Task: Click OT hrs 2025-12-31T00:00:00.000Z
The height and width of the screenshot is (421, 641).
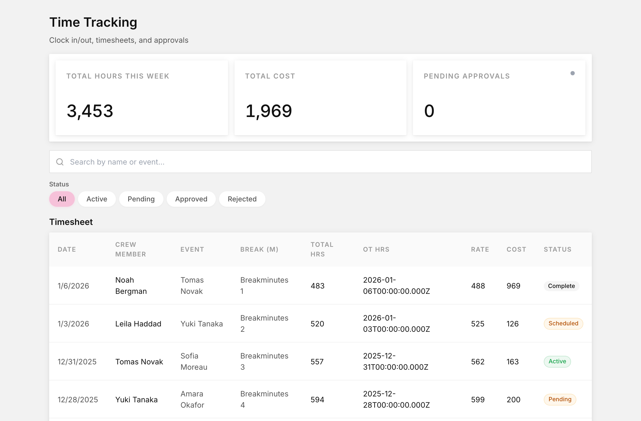Action: (x=396, y=362)
